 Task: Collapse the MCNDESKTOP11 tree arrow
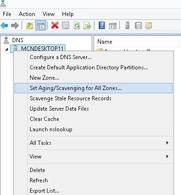(x=7, y=49)
